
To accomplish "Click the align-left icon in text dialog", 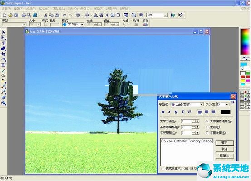I will 200,112.
